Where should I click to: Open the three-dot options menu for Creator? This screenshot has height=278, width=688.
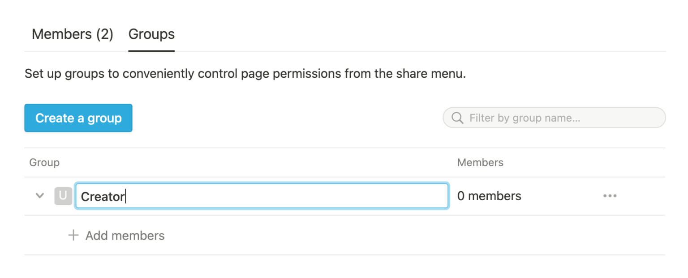pyautogui.click(x=610, y=196)
